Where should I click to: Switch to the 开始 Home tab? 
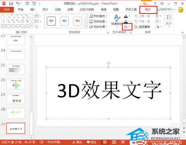(20, 10)
